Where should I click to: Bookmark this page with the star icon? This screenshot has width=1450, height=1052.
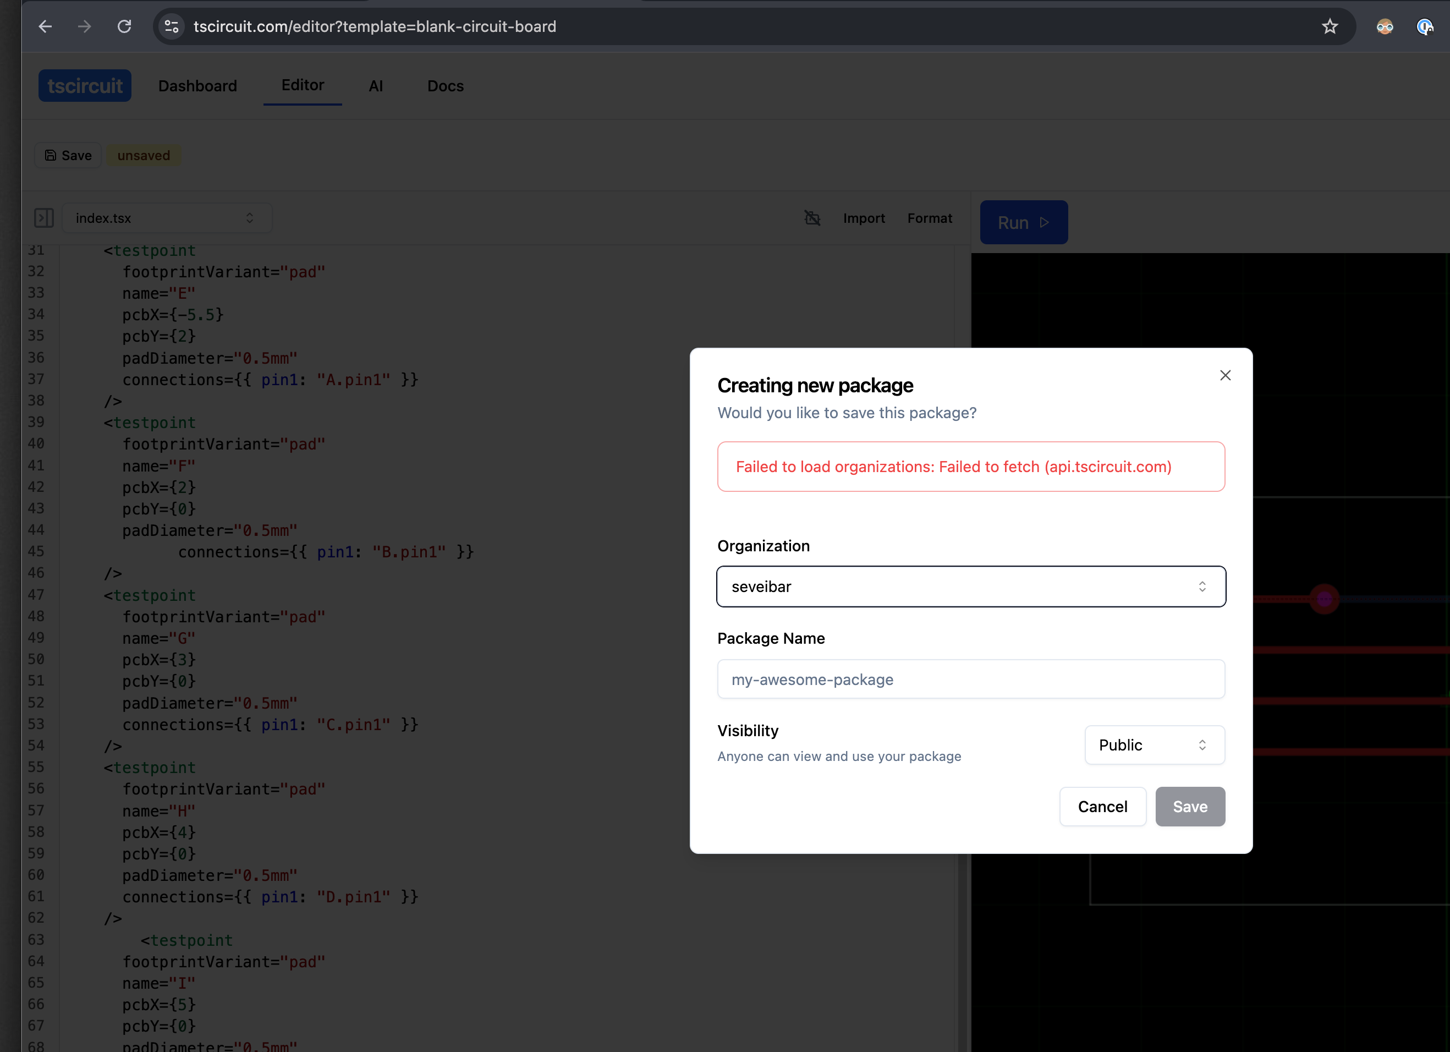tap(1330, 26)
